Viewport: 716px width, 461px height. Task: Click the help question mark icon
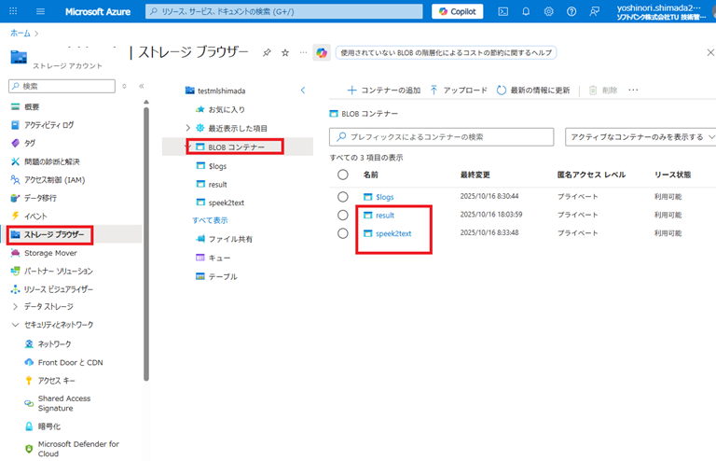(571, 12)
